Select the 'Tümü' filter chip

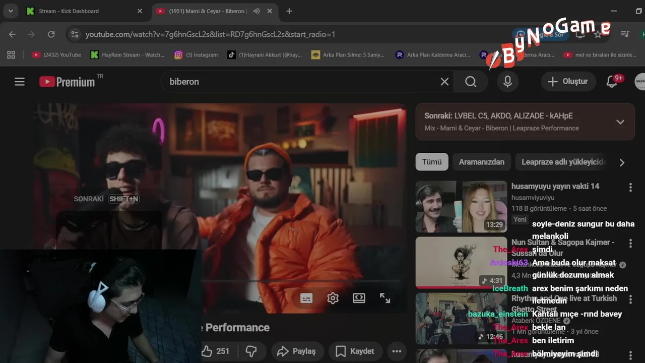[x=432, y=162]
